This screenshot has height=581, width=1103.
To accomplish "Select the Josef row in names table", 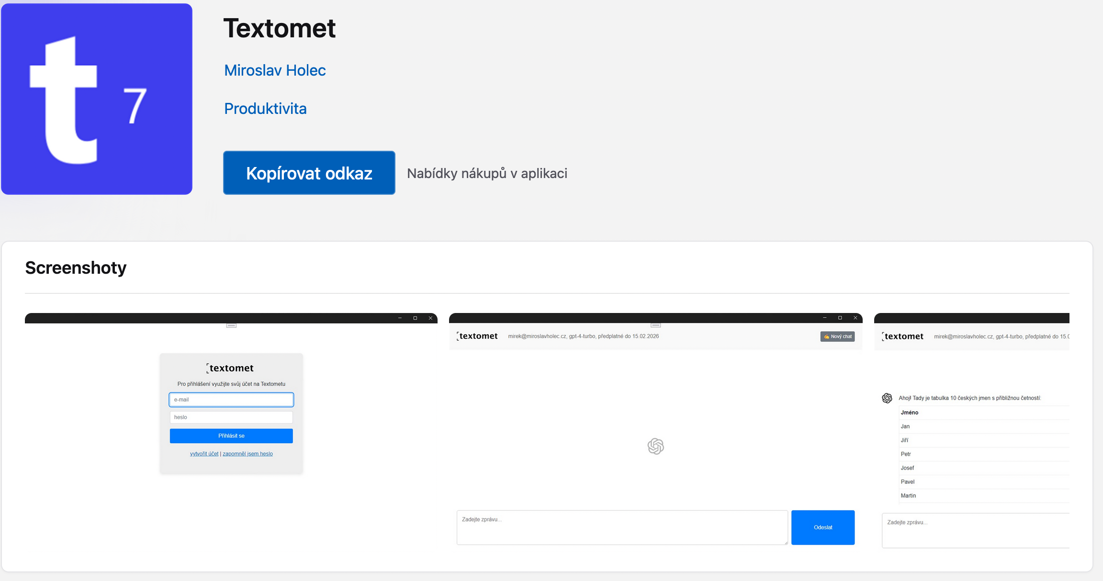I will [984, 468].
